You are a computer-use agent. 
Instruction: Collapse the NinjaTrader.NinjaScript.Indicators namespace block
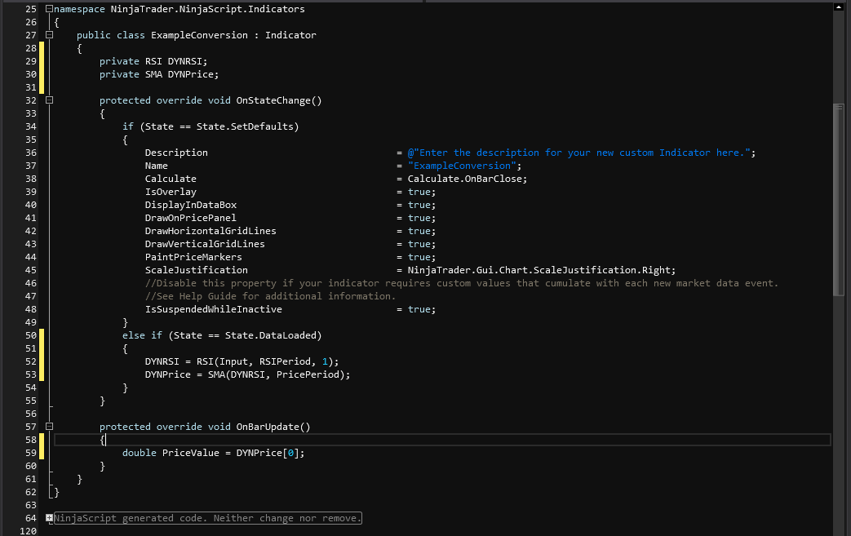[x=50, y=9]
